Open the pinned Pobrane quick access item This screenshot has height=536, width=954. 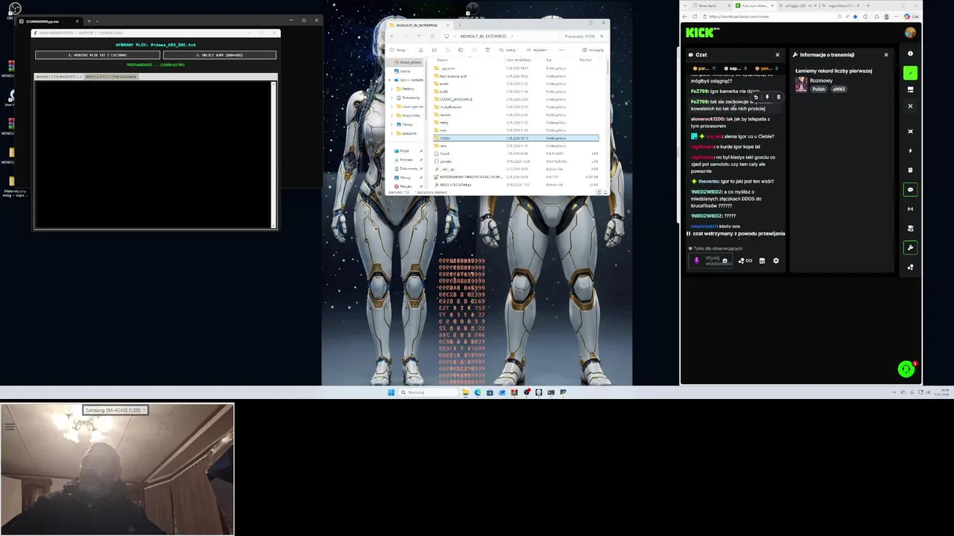pyautogui.click(x=405, y=159)
